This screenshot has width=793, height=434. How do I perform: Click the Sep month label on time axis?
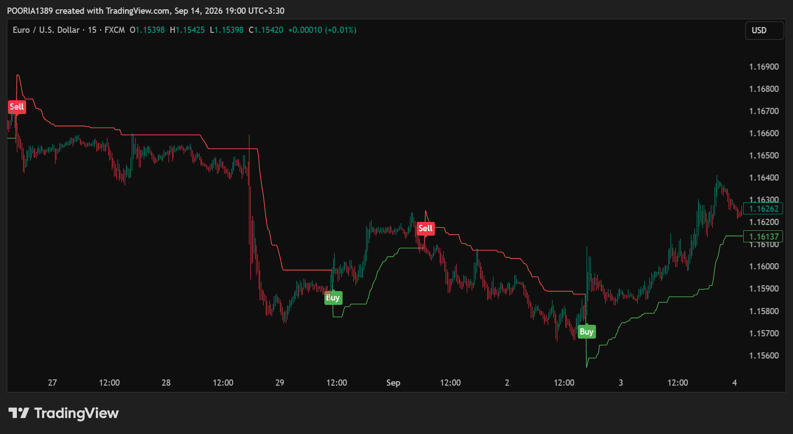393,383
